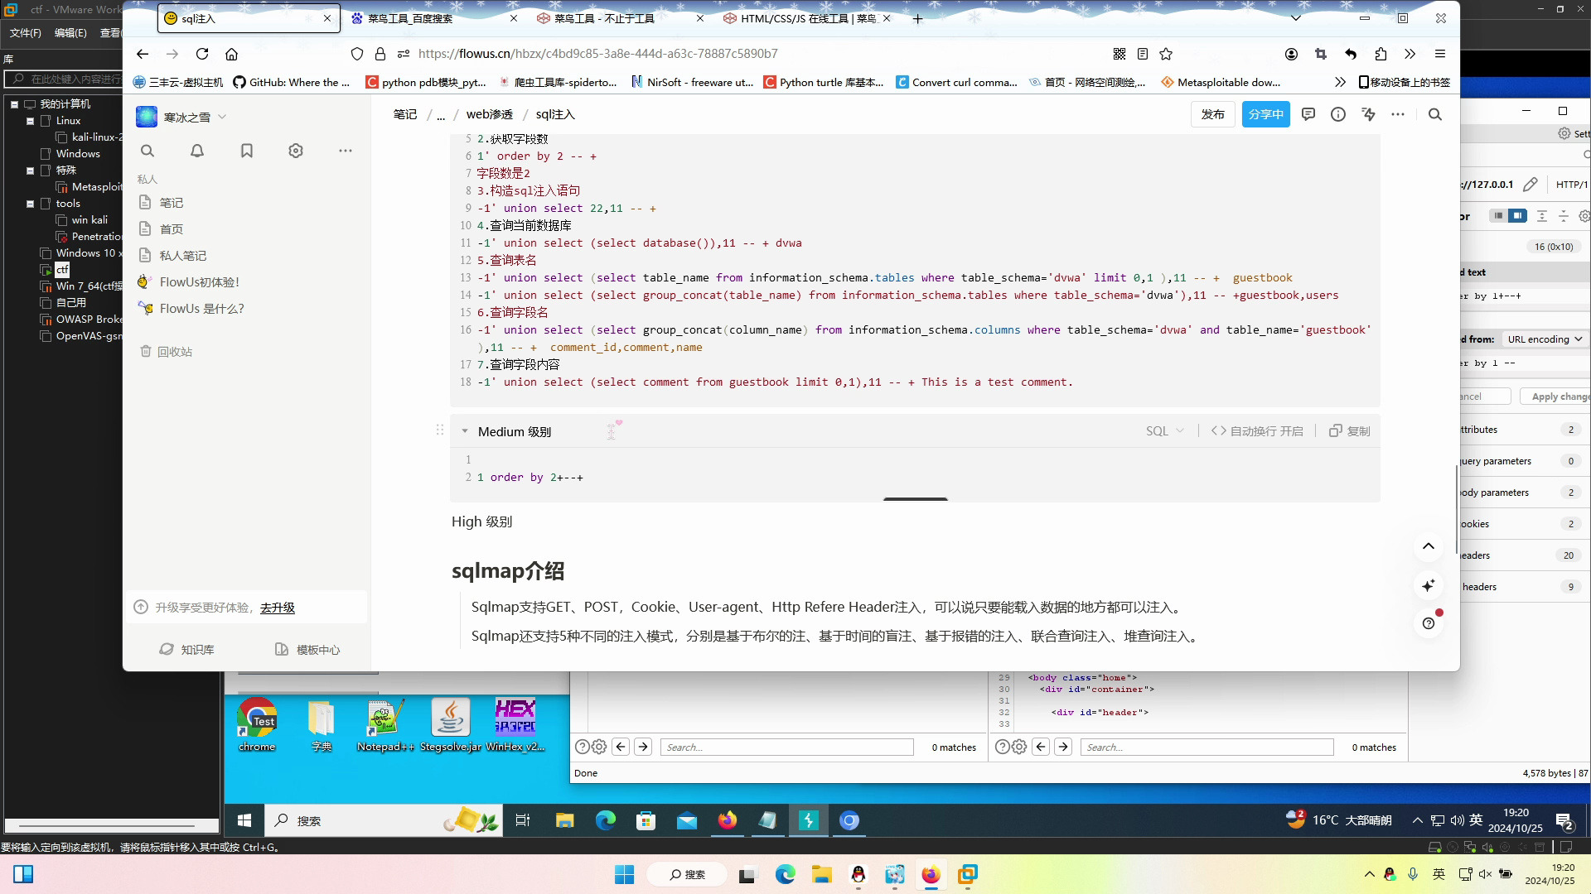Open the browser extensions puzzle icon
The image size is (1591, 894).
(x=1381, y=54)
